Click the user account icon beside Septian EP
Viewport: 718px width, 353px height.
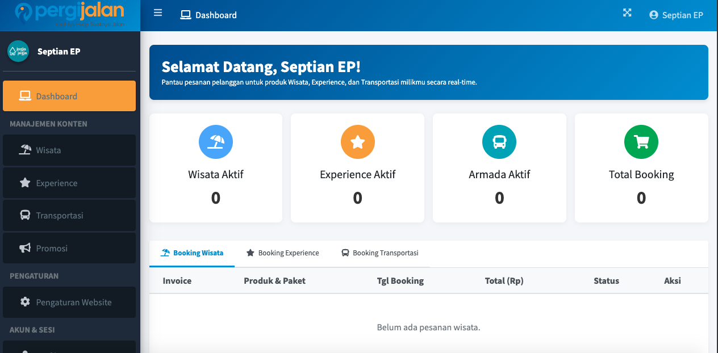tap(654, 15)
